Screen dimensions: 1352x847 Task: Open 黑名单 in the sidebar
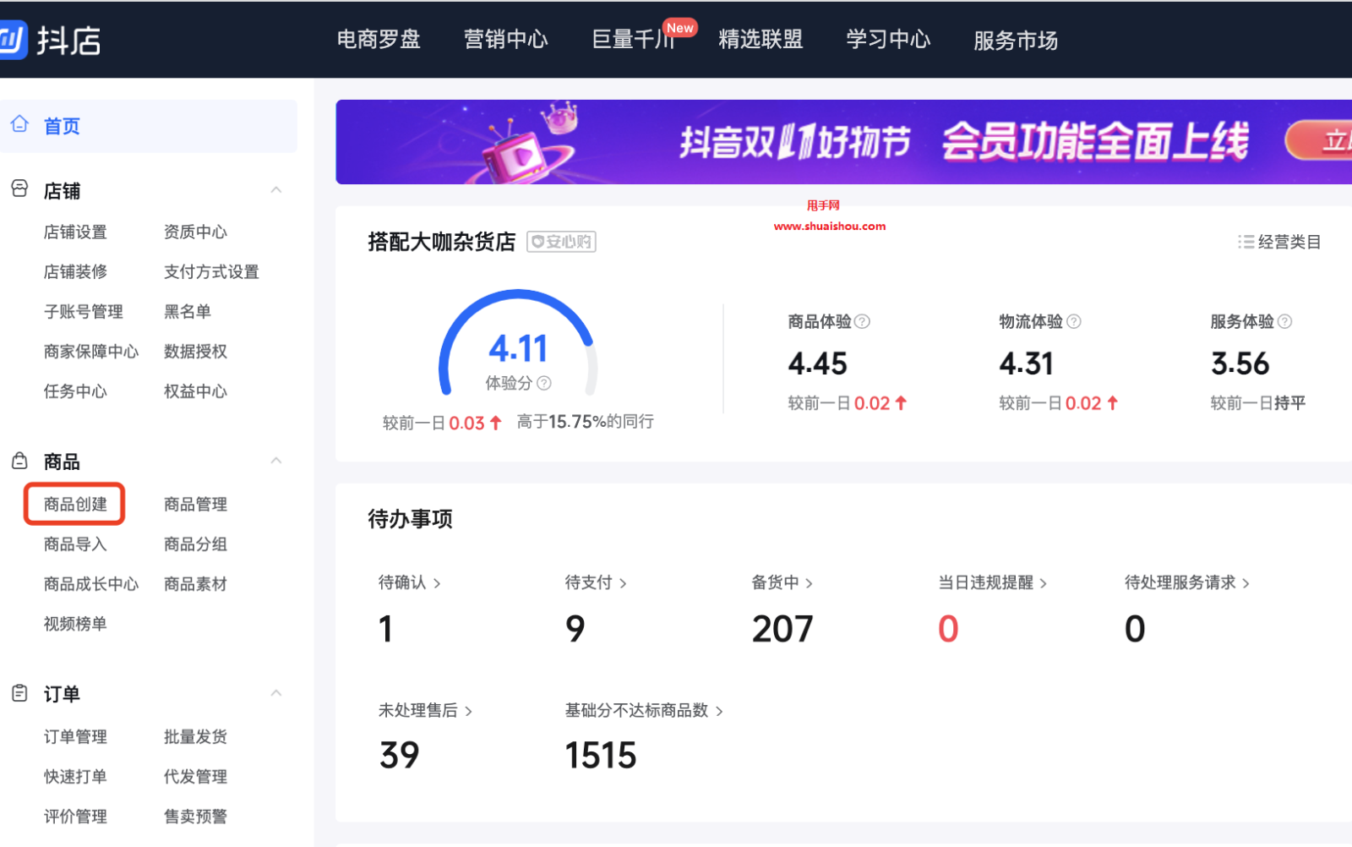coord(188,311)
